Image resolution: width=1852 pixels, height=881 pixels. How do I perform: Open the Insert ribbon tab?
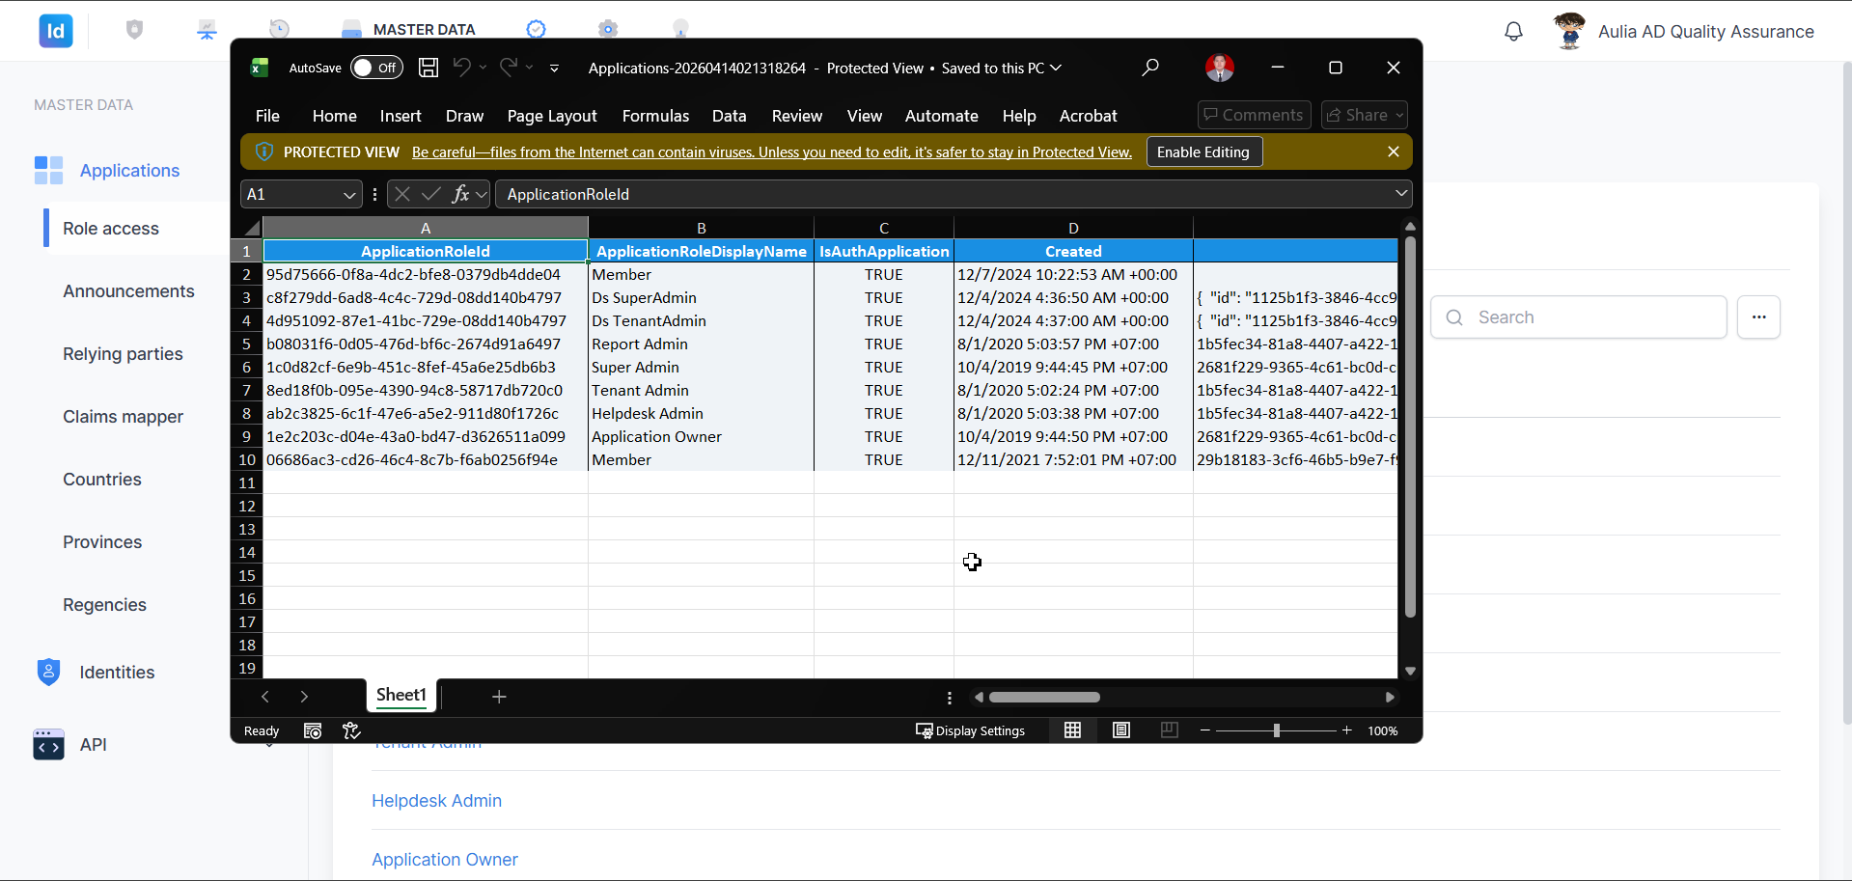[x=401, y=116]
